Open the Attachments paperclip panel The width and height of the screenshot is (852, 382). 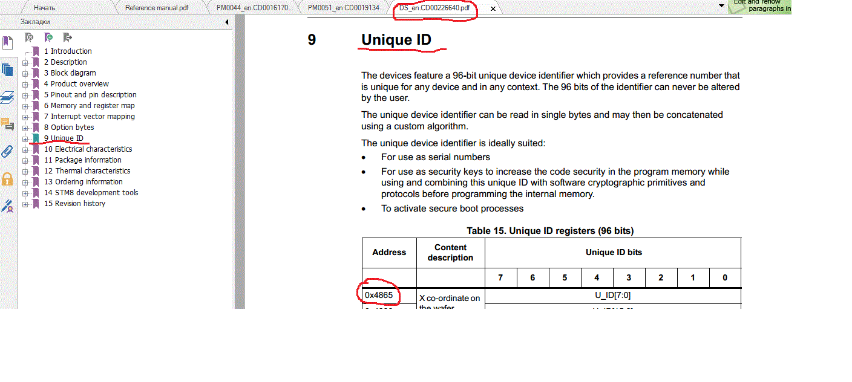pyautogui.click(x=7, y=151)
